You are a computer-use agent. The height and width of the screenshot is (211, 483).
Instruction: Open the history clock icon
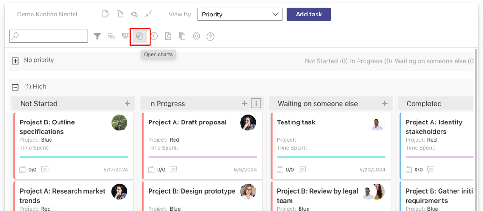(154, 36)
